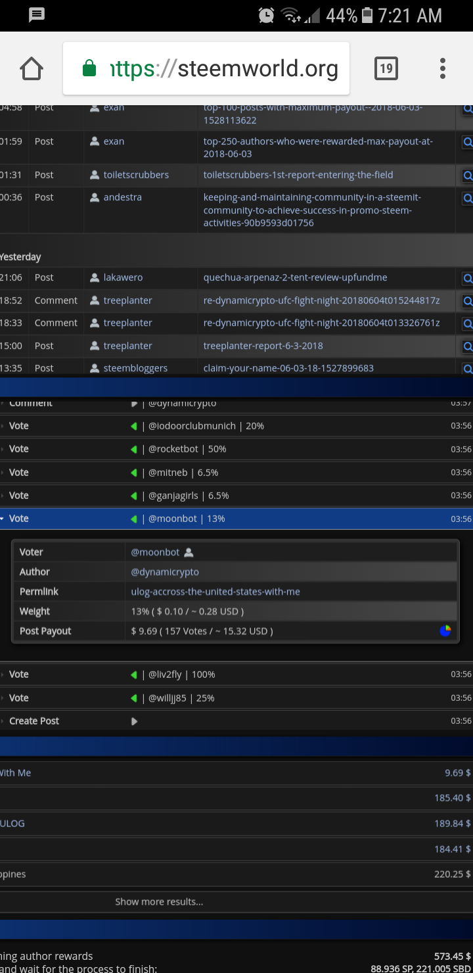
Task: Click author name toiletscrubbers
Action: point(136,175)
